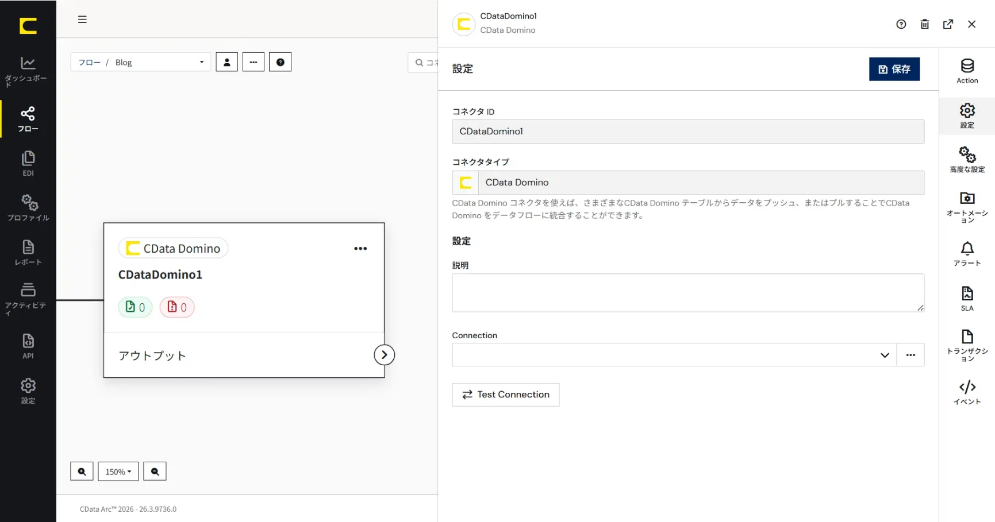Open the イベント tab
The width and height of the screenshot is (995, 522).
pos(967,393)
